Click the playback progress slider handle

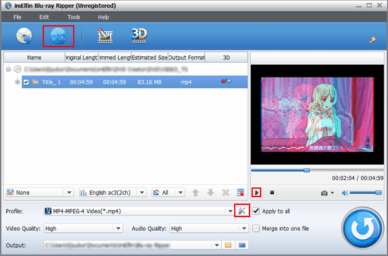tap(307, 170)
